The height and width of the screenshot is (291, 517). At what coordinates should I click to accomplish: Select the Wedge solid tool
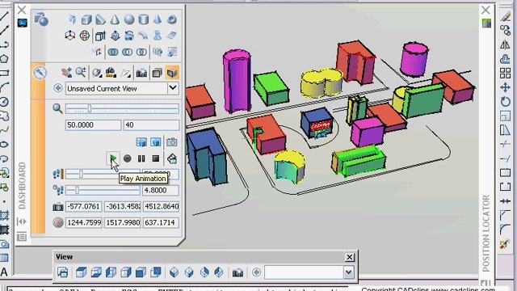100,19
